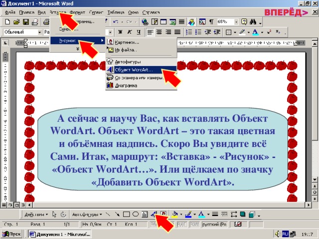Toggle Italic (К) formatting
Viewport: 319px width, 239px height.
[130, 32]
